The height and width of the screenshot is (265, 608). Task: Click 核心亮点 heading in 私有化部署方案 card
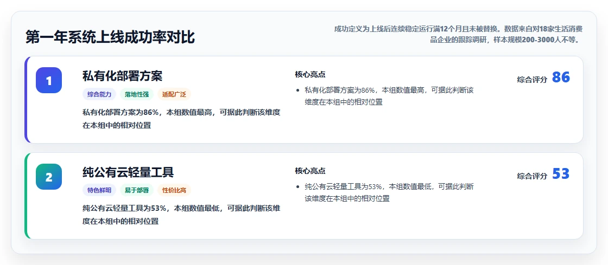(310, 74)
